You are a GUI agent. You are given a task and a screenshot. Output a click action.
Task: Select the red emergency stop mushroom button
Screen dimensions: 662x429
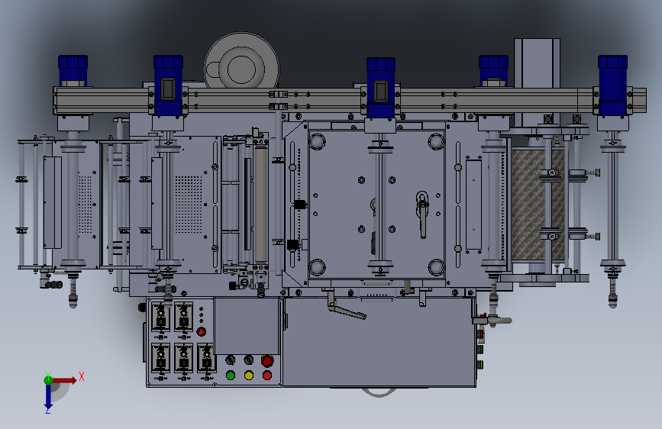pos(267,360)
